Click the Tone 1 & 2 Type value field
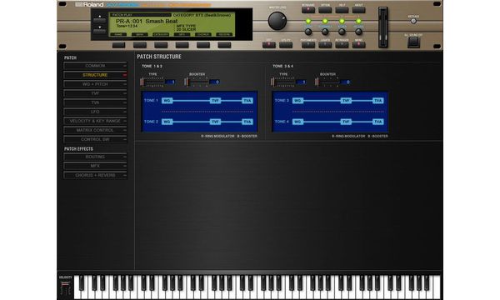Viewport: 500px width, 300px height. pos(170,82)
